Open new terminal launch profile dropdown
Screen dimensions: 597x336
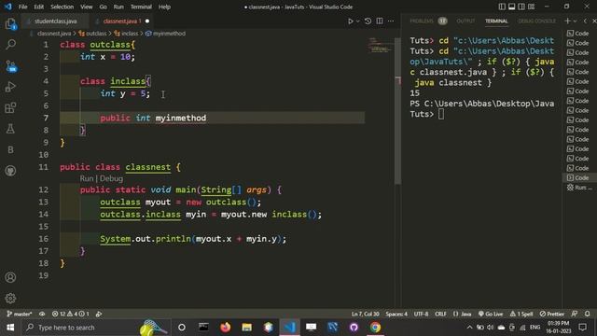coord(575,21)
